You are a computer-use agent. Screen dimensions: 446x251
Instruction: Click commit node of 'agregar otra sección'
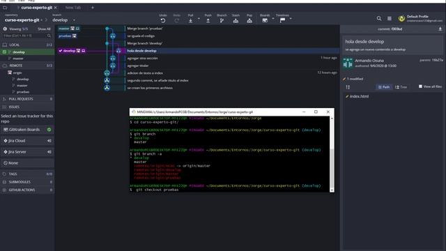(x=113, y=58)
